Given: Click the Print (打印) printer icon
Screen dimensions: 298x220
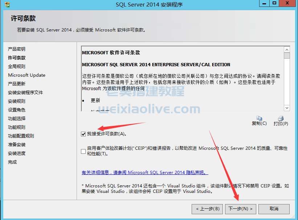Looking at the screenshot, I should [281, 118].
